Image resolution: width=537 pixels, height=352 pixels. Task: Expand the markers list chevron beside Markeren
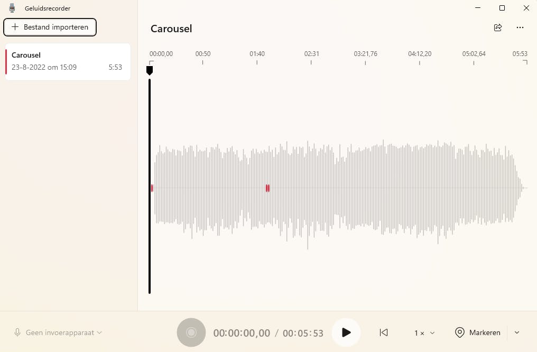517,332
